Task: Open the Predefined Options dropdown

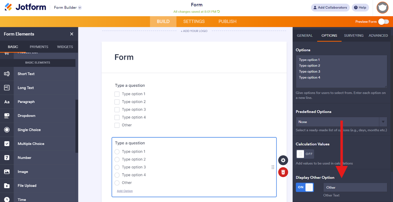Action: coord(337,122)
